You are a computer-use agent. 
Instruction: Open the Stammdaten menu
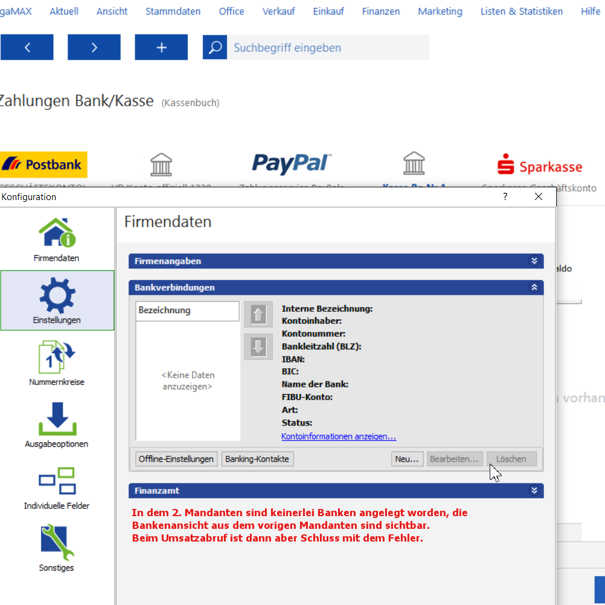(x=173, y=11)
